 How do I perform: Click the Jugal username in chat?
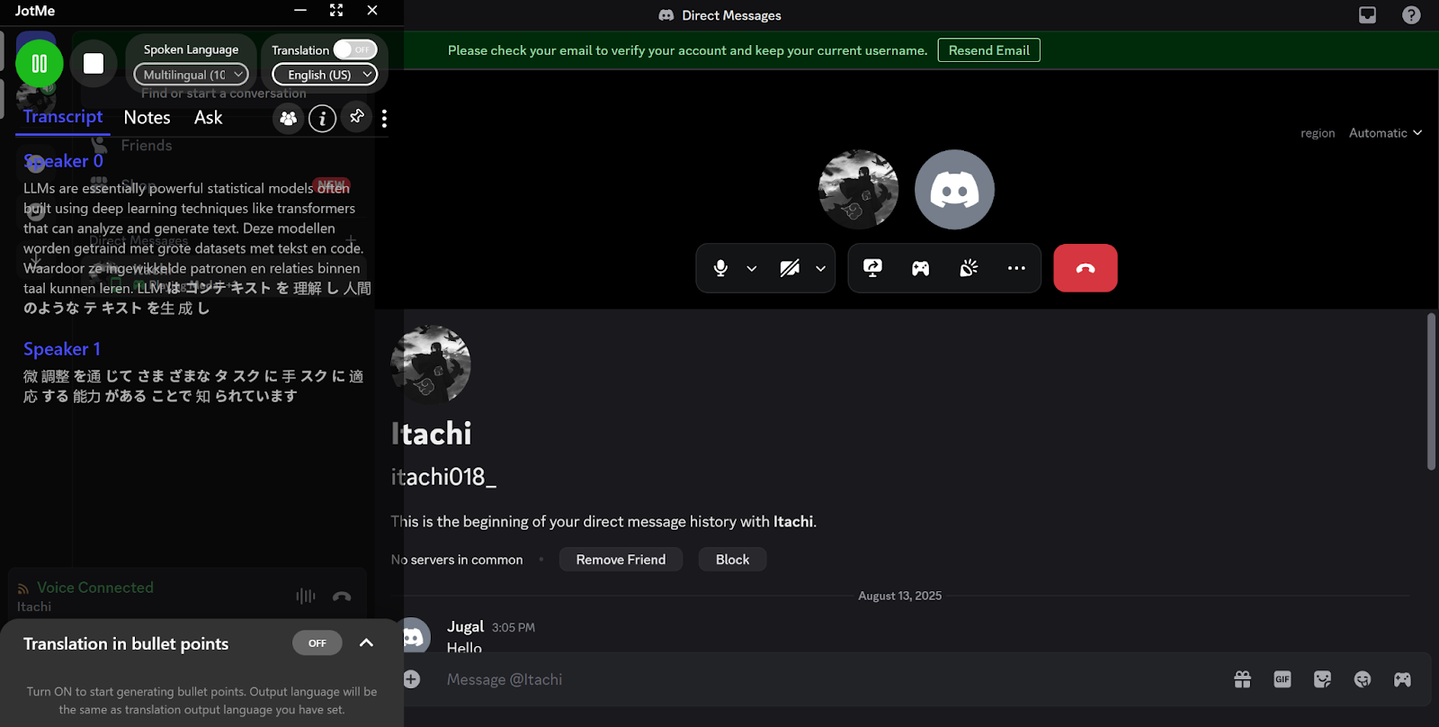pos(465,626)
